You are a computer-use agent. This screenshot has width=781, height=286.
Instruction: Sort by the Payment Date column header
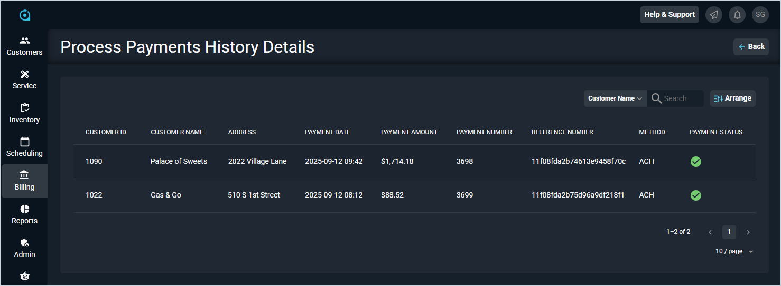(328, 132)
